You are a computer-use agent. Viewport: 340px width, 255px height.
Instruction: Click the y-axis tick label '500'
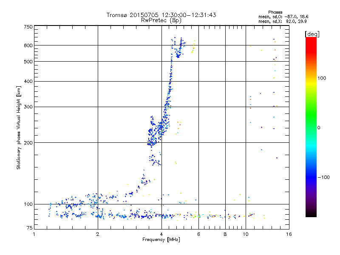pyautogui.click(x=28, y=62)
